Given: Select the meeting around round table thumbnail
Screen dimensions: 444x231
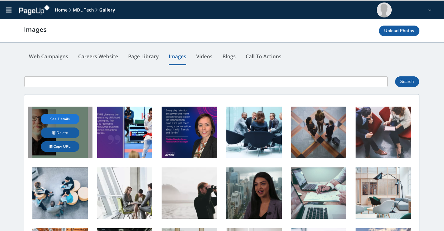Looking at the screenshot, I should 254,132.
